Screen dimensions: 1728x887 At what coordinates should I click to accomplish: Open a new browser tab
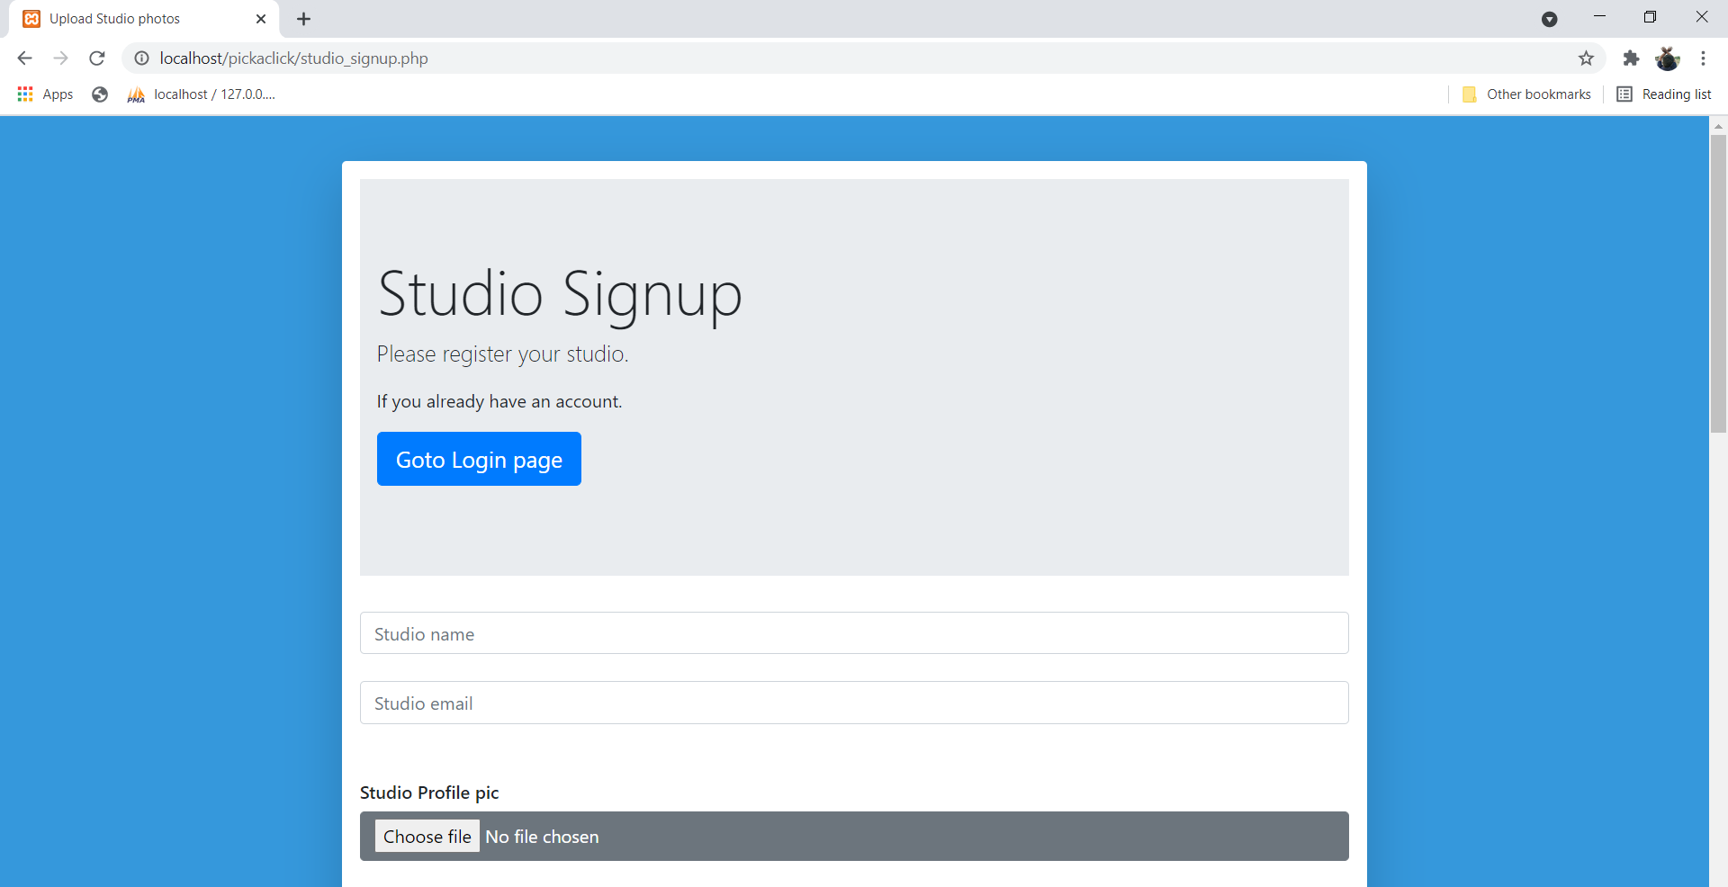click(x=303, y=18)
